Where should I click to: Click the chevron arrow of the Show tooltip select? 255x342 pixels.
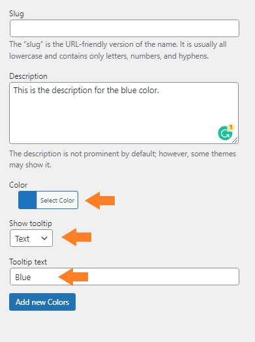tap(44, 238)
